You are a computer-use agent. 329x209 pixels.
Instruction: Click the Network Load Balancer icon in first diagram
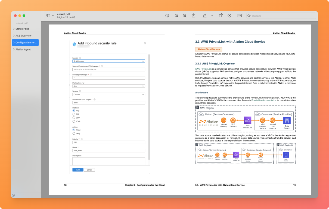click(273, 120)
